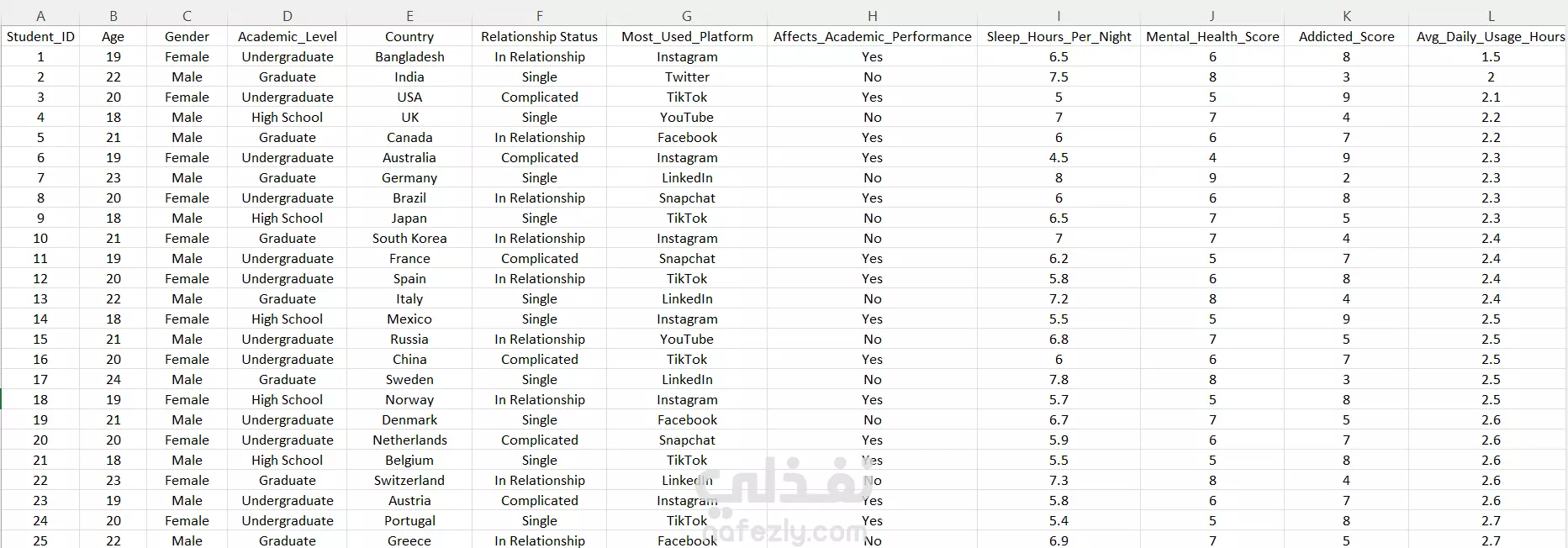This screenshot has width=1568, height=548.
Task: Select the Austria country cell
Action: click(x=409, y=500)
